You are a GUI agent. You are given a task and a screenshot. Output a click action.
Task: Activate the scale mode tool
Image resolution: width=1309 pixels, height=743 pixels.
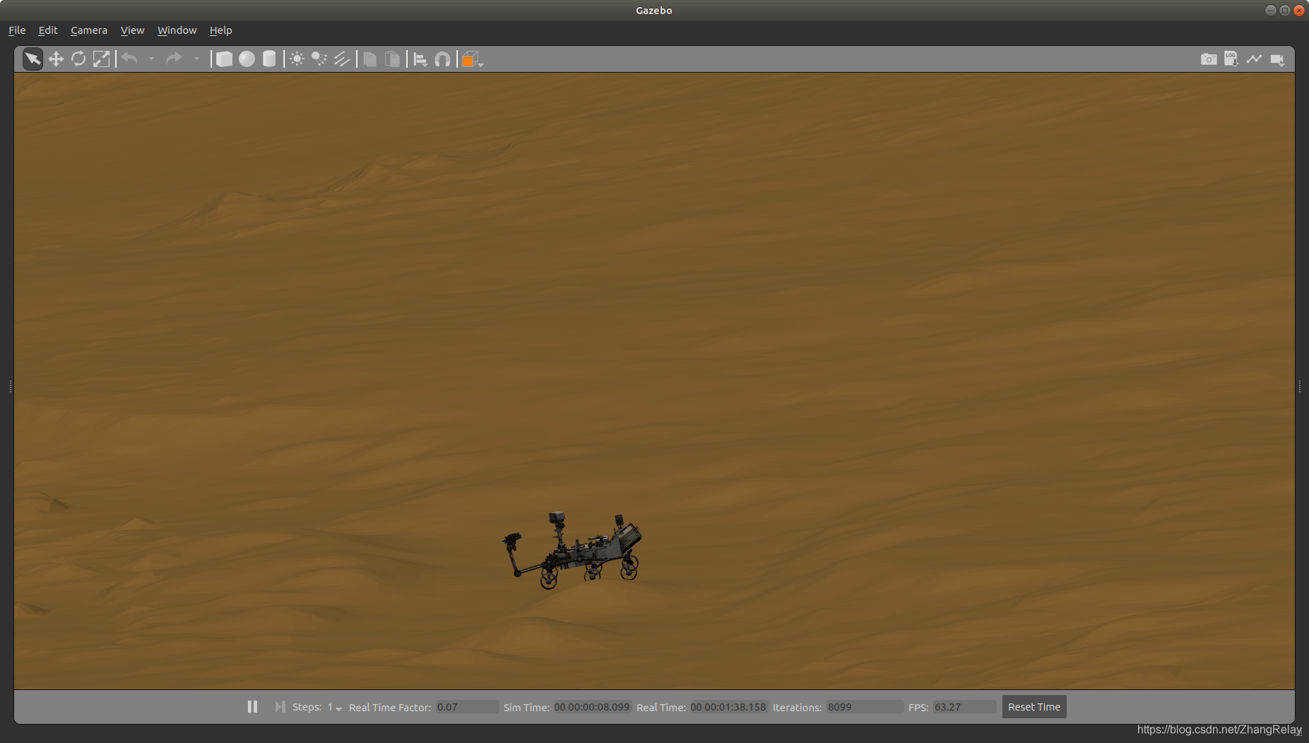(101, 59)
